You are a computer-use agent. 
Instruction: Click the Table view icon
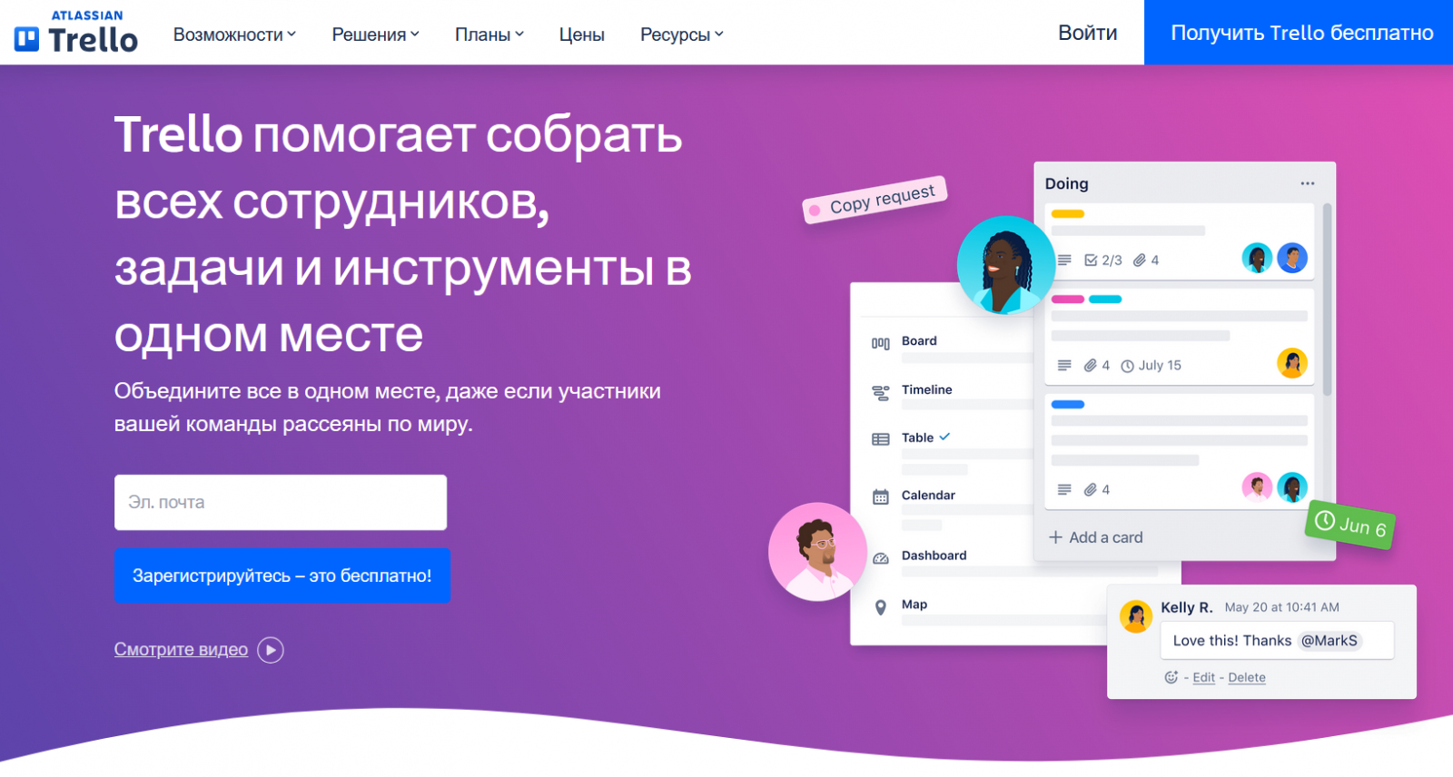(880, 439)
